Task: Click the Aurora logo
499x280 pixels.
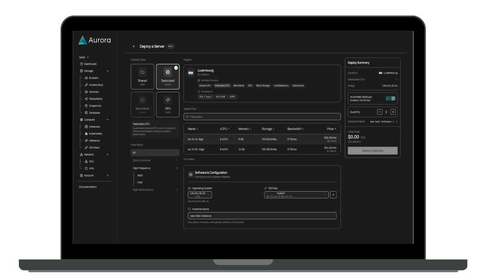Action: click(95, 40)
